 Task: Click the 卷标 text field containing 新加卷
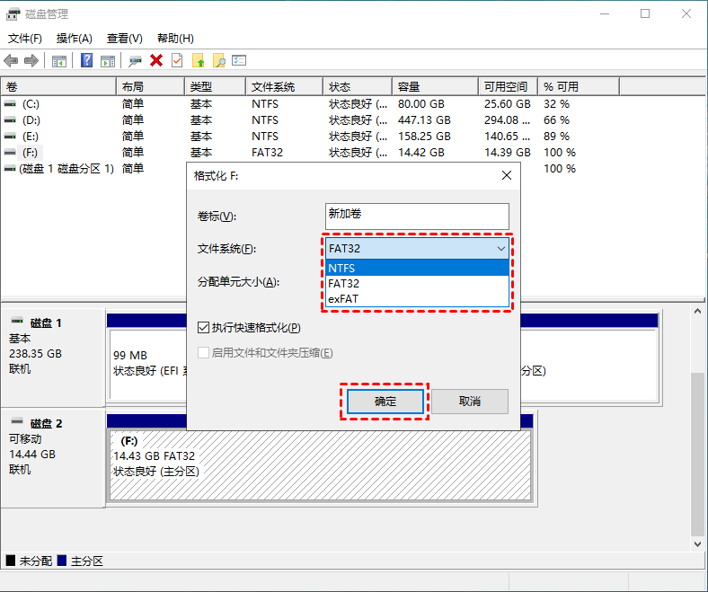click(417, 216)
